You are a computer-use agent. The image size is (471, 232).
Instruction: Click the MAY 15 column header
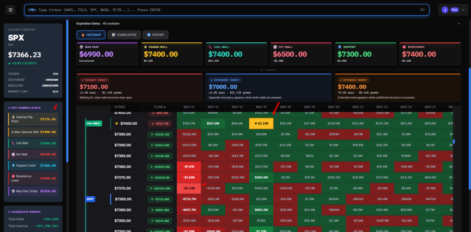261,107
